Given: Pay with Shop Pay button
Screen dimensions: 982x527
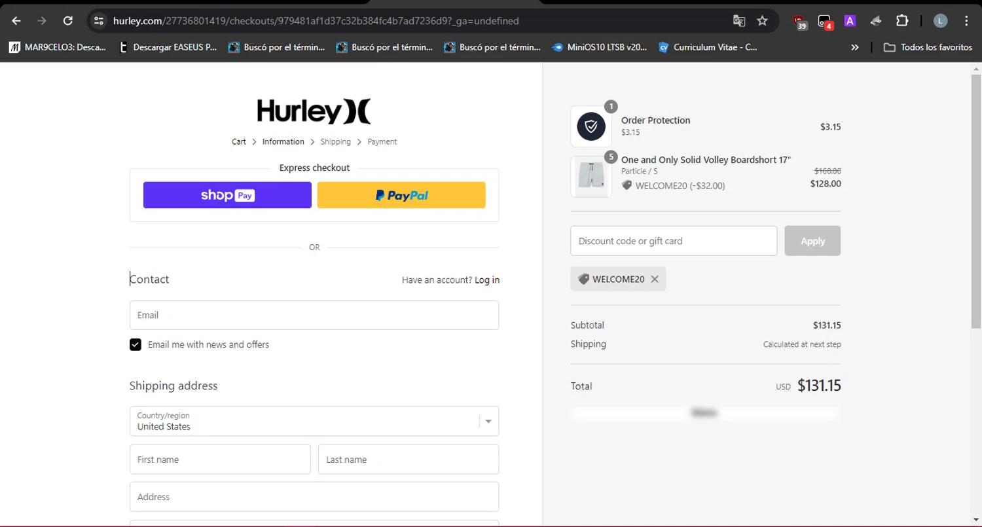Looking at the screenshot, I should click(x=227, y=195).
